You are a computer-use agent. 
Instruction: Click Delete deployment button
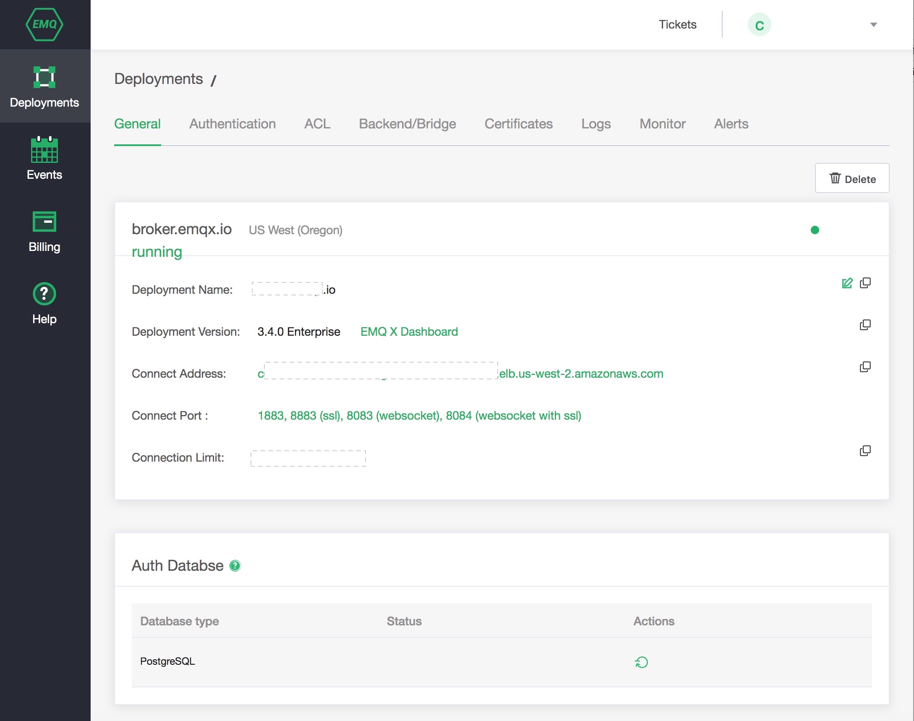pyautogui.click(x=852, y=179)
